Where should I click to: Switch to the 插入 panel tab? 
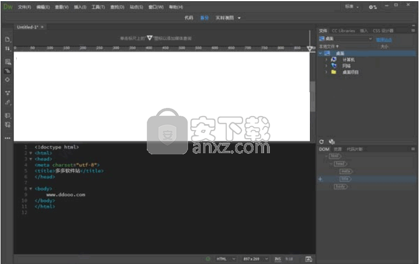tap(364, 31)
